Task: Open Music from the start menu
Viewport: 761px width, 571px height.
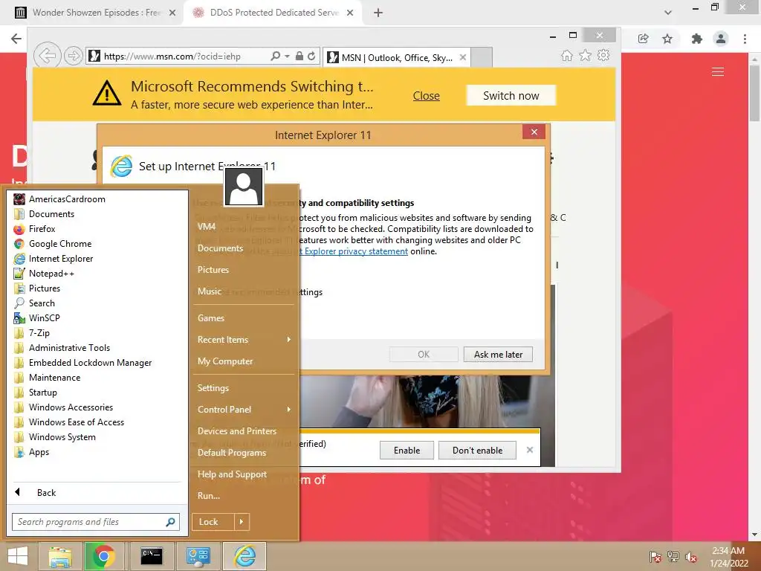Action: [209, 291]
